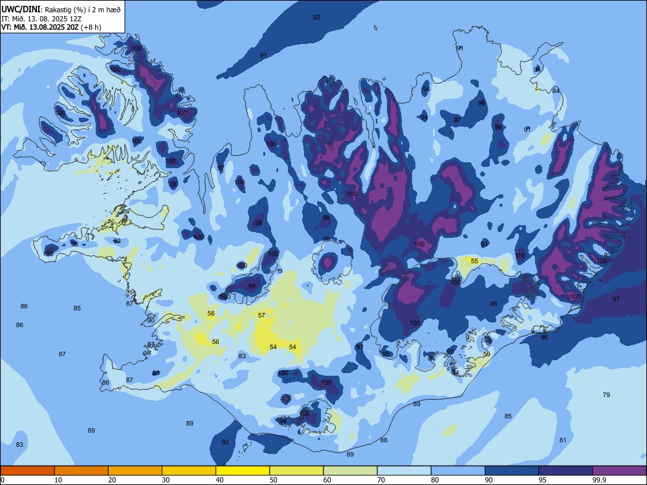This screenshot has width=647, height=485.
Task: Click the "88" humidity value on the map
Action: (384, 440)
